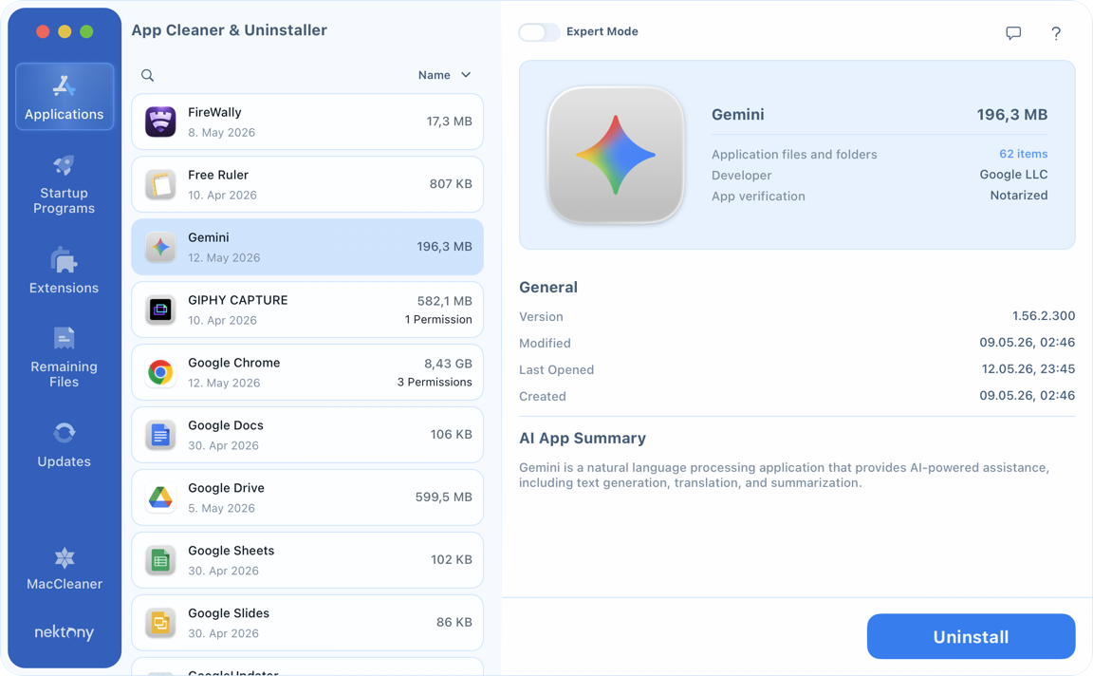Click the Gemini icon in the app list
The height and width of the screenshot is (676, 1093).
[x=160, y=247]
